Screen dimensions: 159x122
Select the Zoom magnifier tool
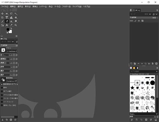[x=16, y=25]
